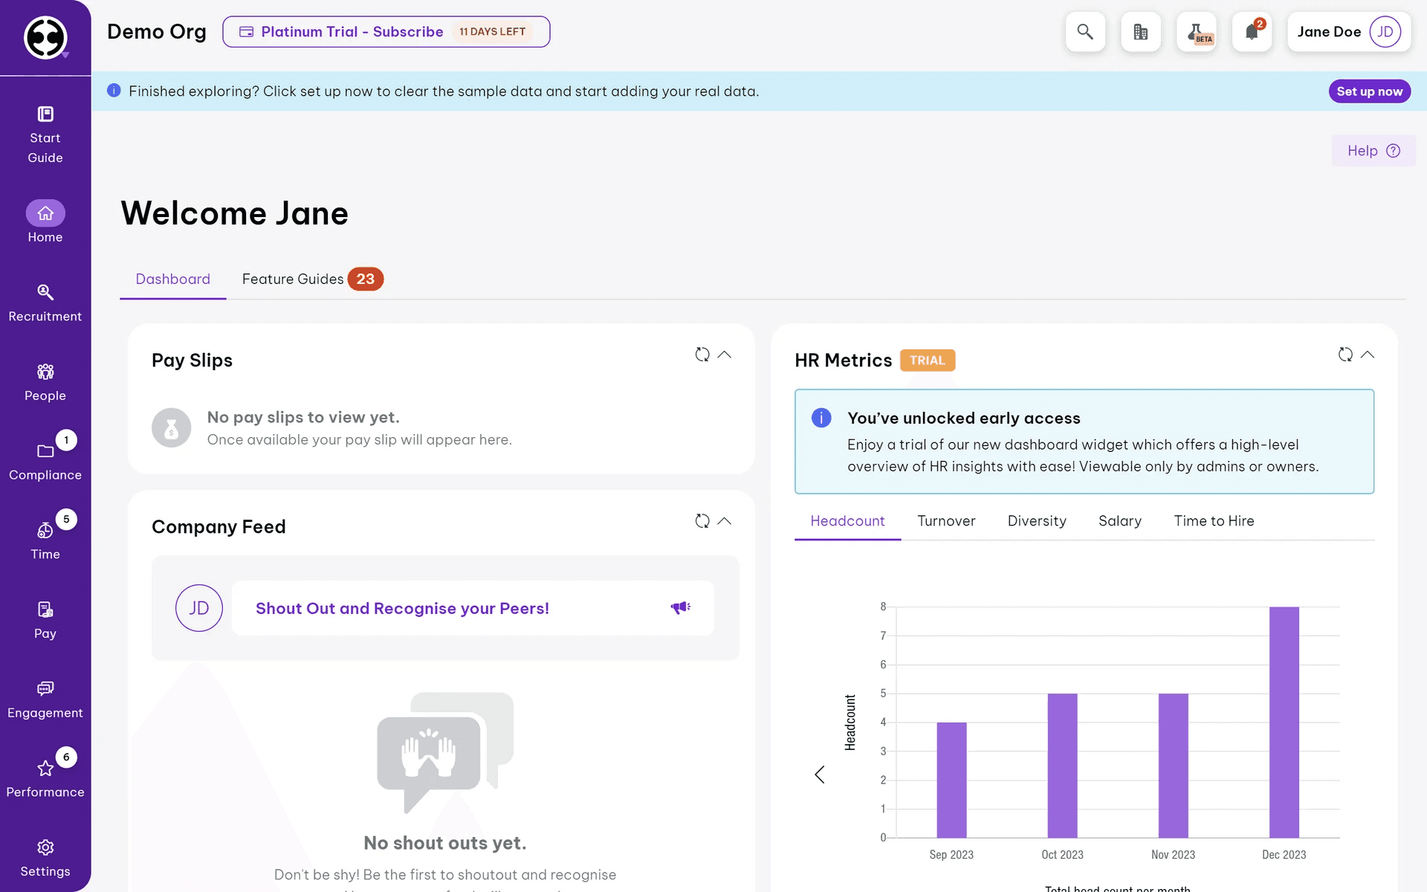The image size is (1427, 892).
Task: Open the search magnifier in header
Action: tap(1085, 32)
